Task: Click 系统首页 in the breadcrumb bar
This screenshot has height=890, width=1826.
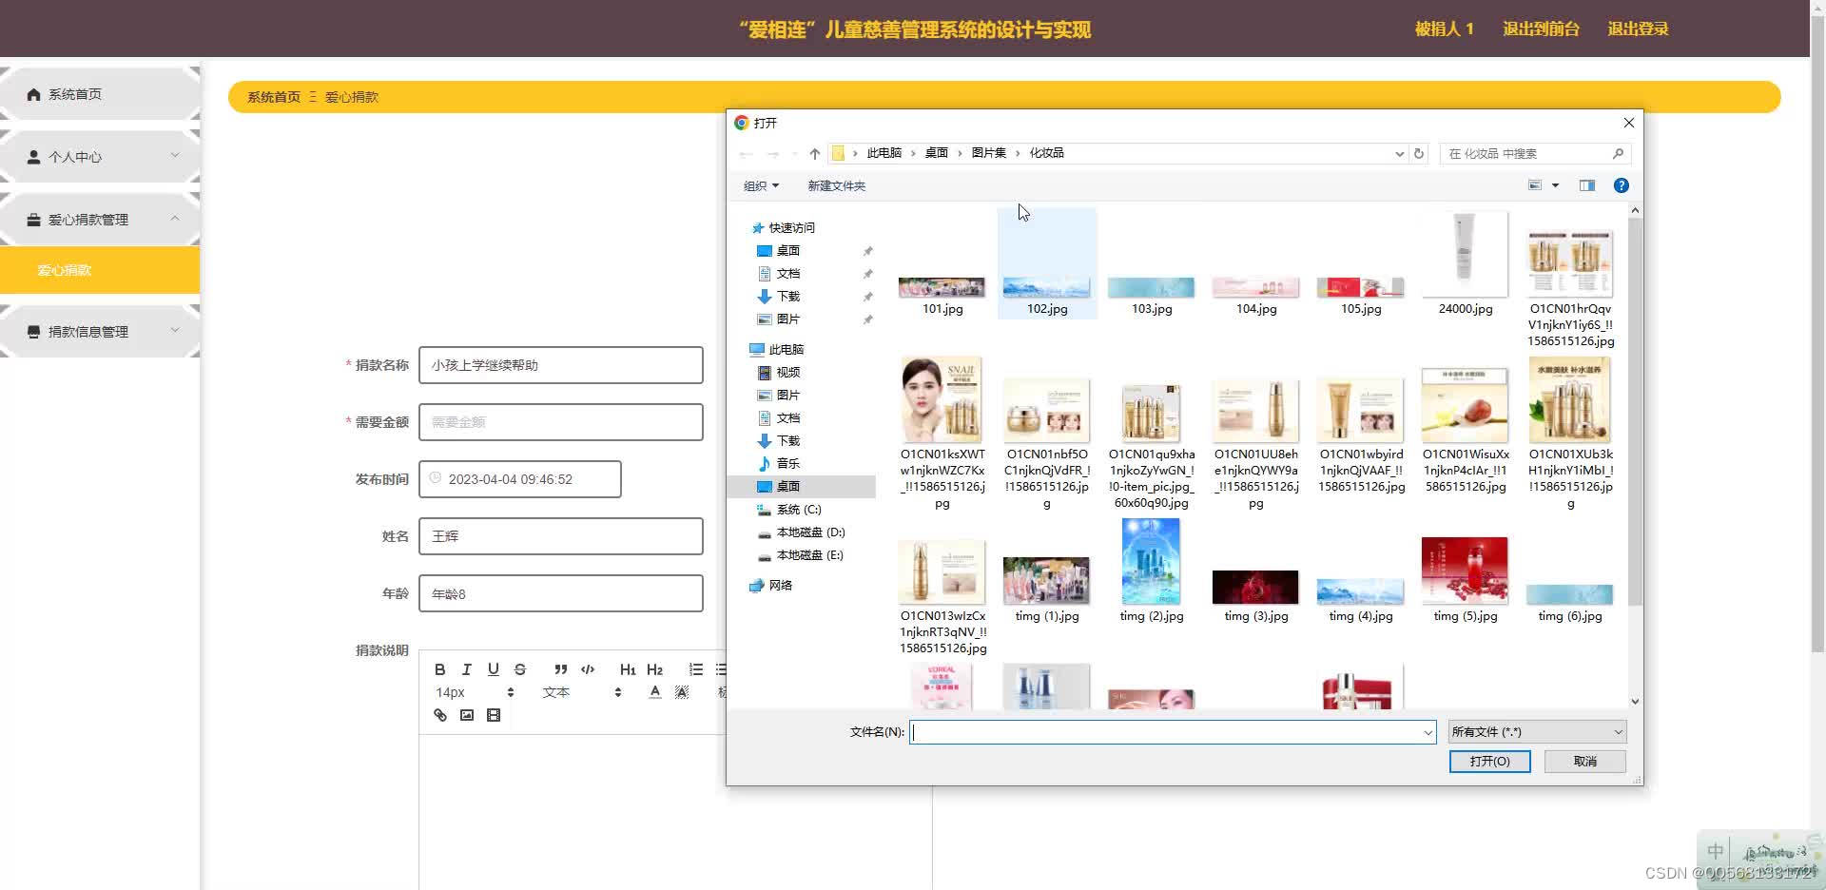Action: (274, 97)
